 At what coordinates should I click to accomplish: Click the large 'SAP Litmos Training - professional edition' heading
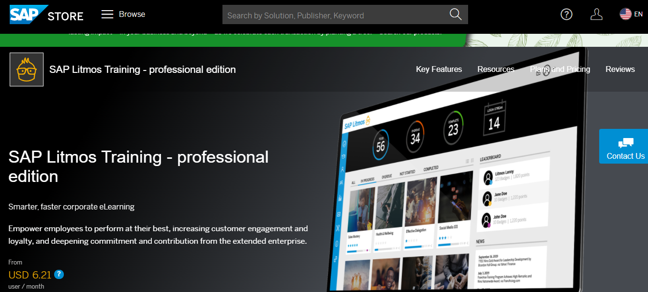139,167
